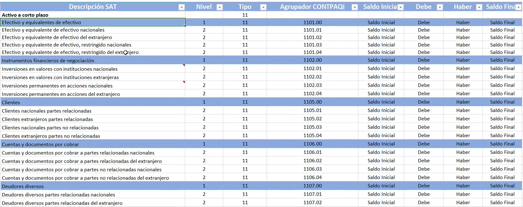
Task: Select the cell containing 1107.02
Action: (312, 203)
